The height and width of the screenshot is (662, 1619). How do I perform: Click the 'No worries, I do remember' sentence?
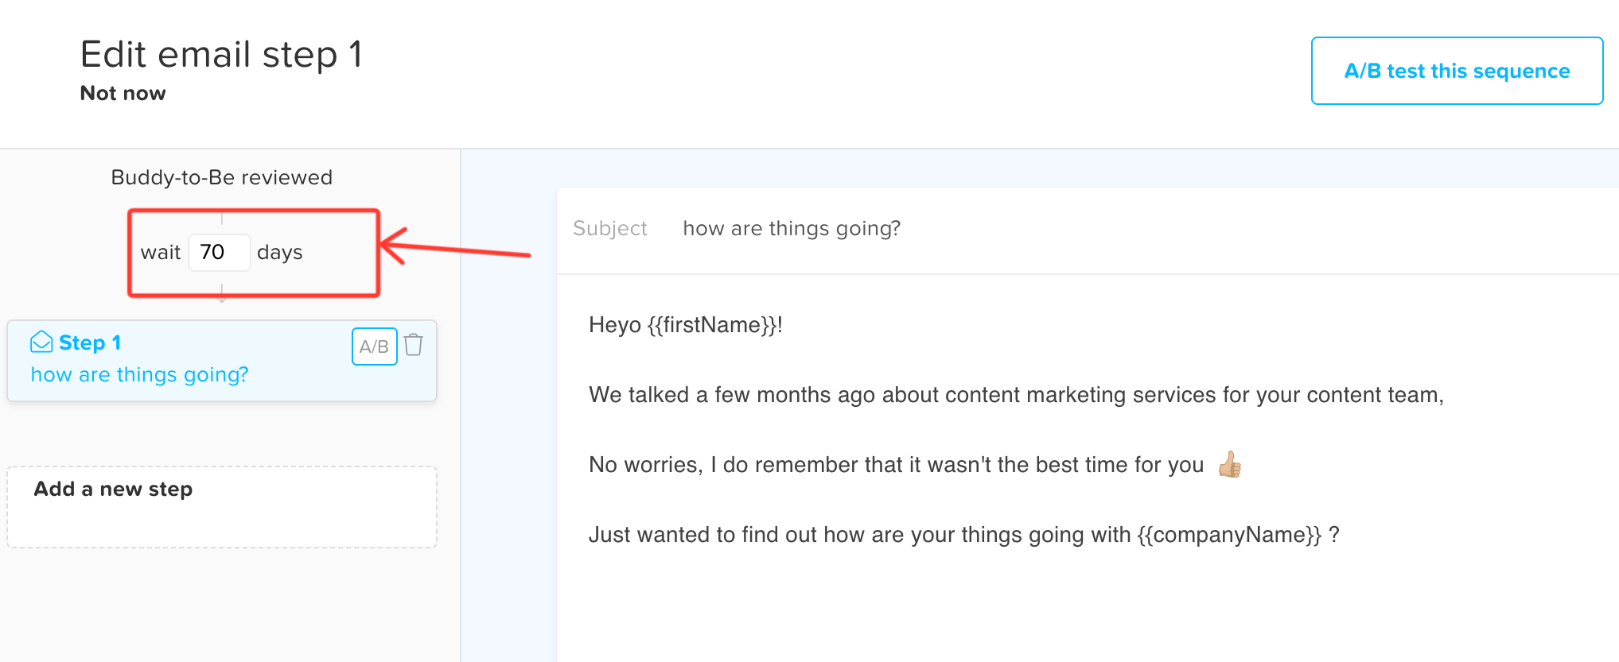(895, 465)
